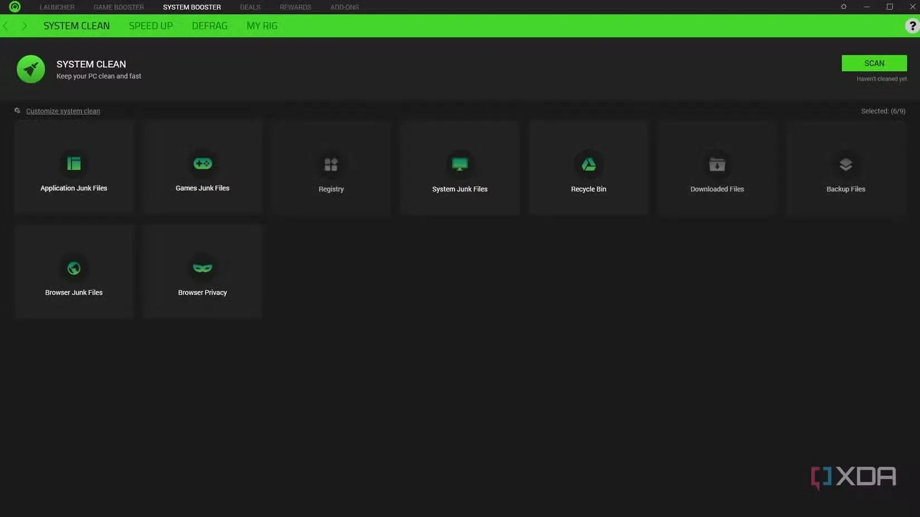Open the My Rig sub-tab
Image resolution: width=920 pixels, height=517 pixels.
click(x=262, y=26)
